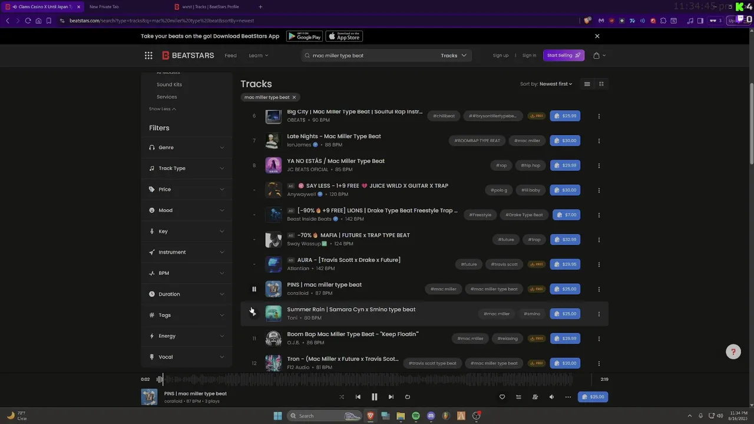The width and height of the screenshot is (754, 424).
Task: Open options menu for Boom Bap track
Action: click(599, 339)
